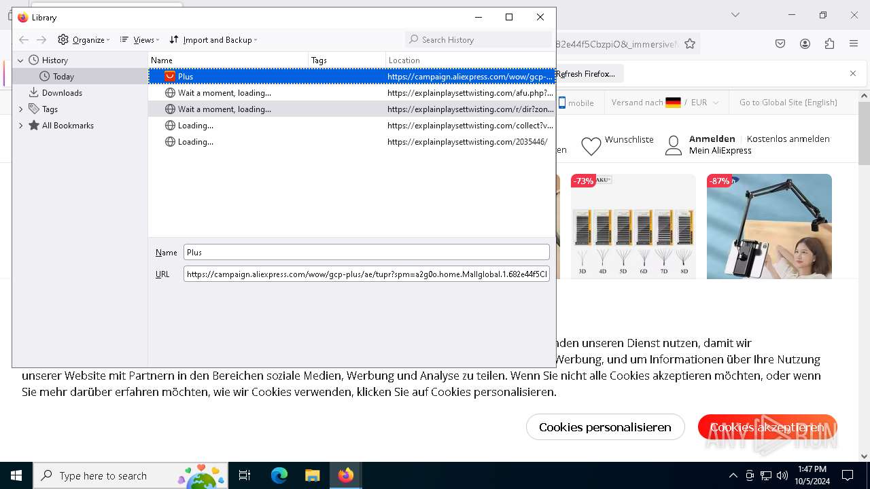Screen dimensions: 870x489
Task: Select Loading entry with collect URL
Action: coord(352,126)
